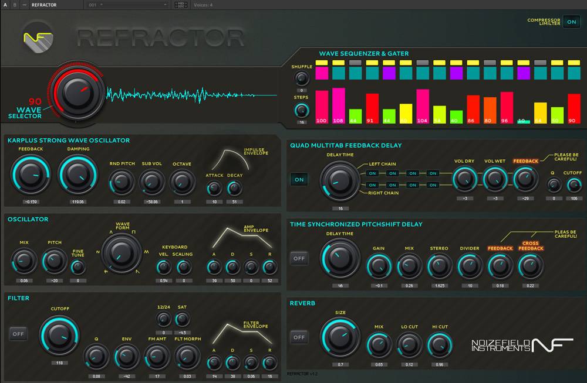Click the NF logo badge at the top left
The height and width of the screenshot is (383, 587).
tap(38, 38)
